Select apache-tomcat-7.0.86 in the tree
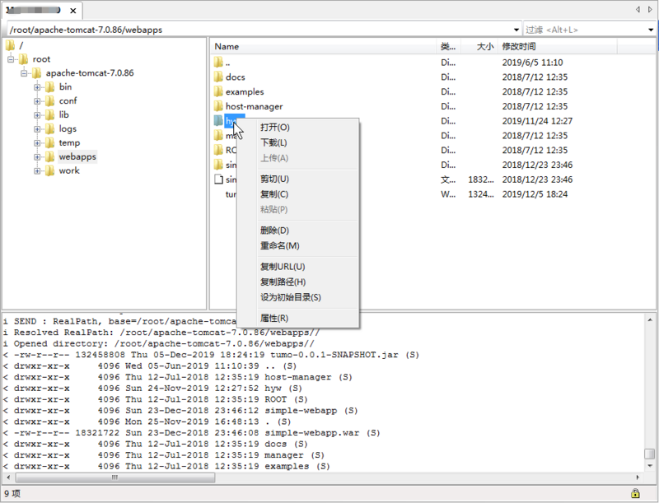This screenshot has width=659, height=503. click(x=90, y=73)
